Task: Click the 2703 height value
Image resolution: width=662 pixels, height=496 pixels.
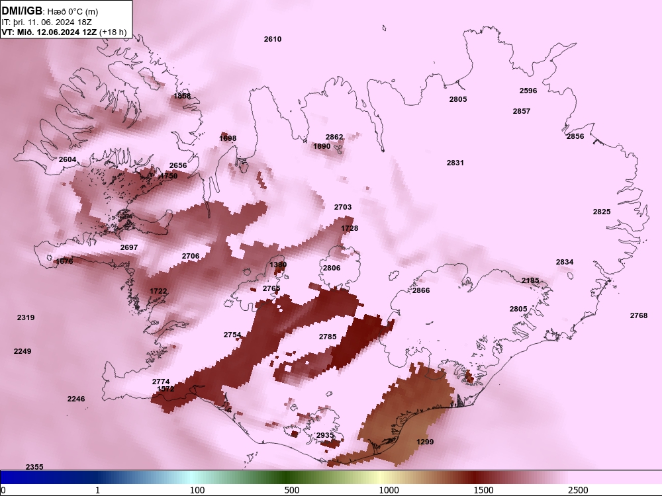Action: 343,207
